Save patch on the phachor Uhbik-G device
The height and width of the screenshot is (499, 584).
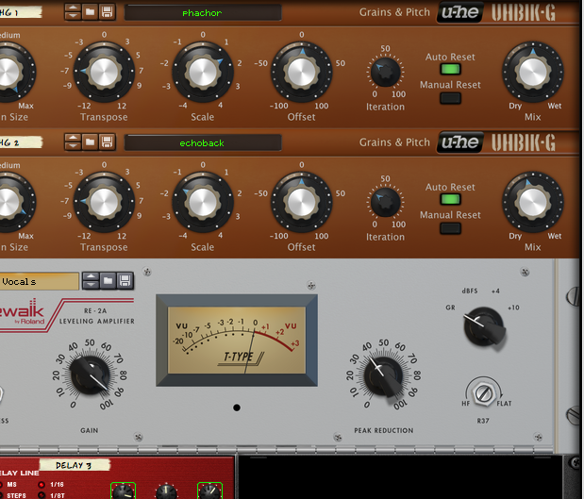107,12
